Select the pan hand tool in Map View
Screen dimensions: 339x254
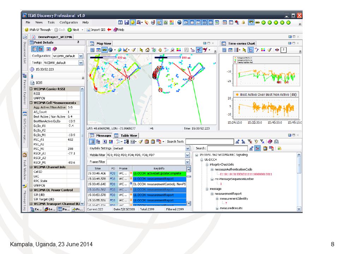[x=160, y=50]
